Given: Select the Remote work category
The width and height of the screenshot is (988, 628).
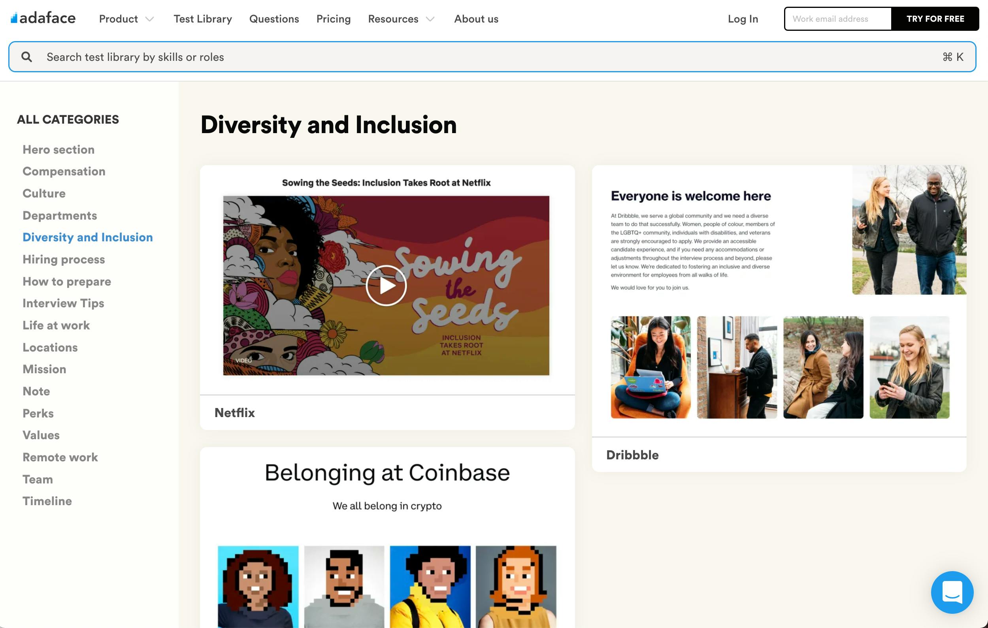Looking at the screenshot, I should click(x=60, y=457).
